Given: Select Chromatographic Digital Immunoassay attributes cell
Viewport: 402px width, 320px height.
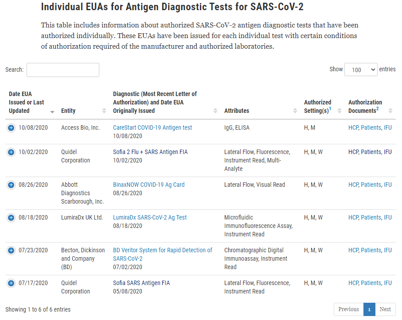Looking at the screenshot, I should pyautogui.click(x=256, y=258).
